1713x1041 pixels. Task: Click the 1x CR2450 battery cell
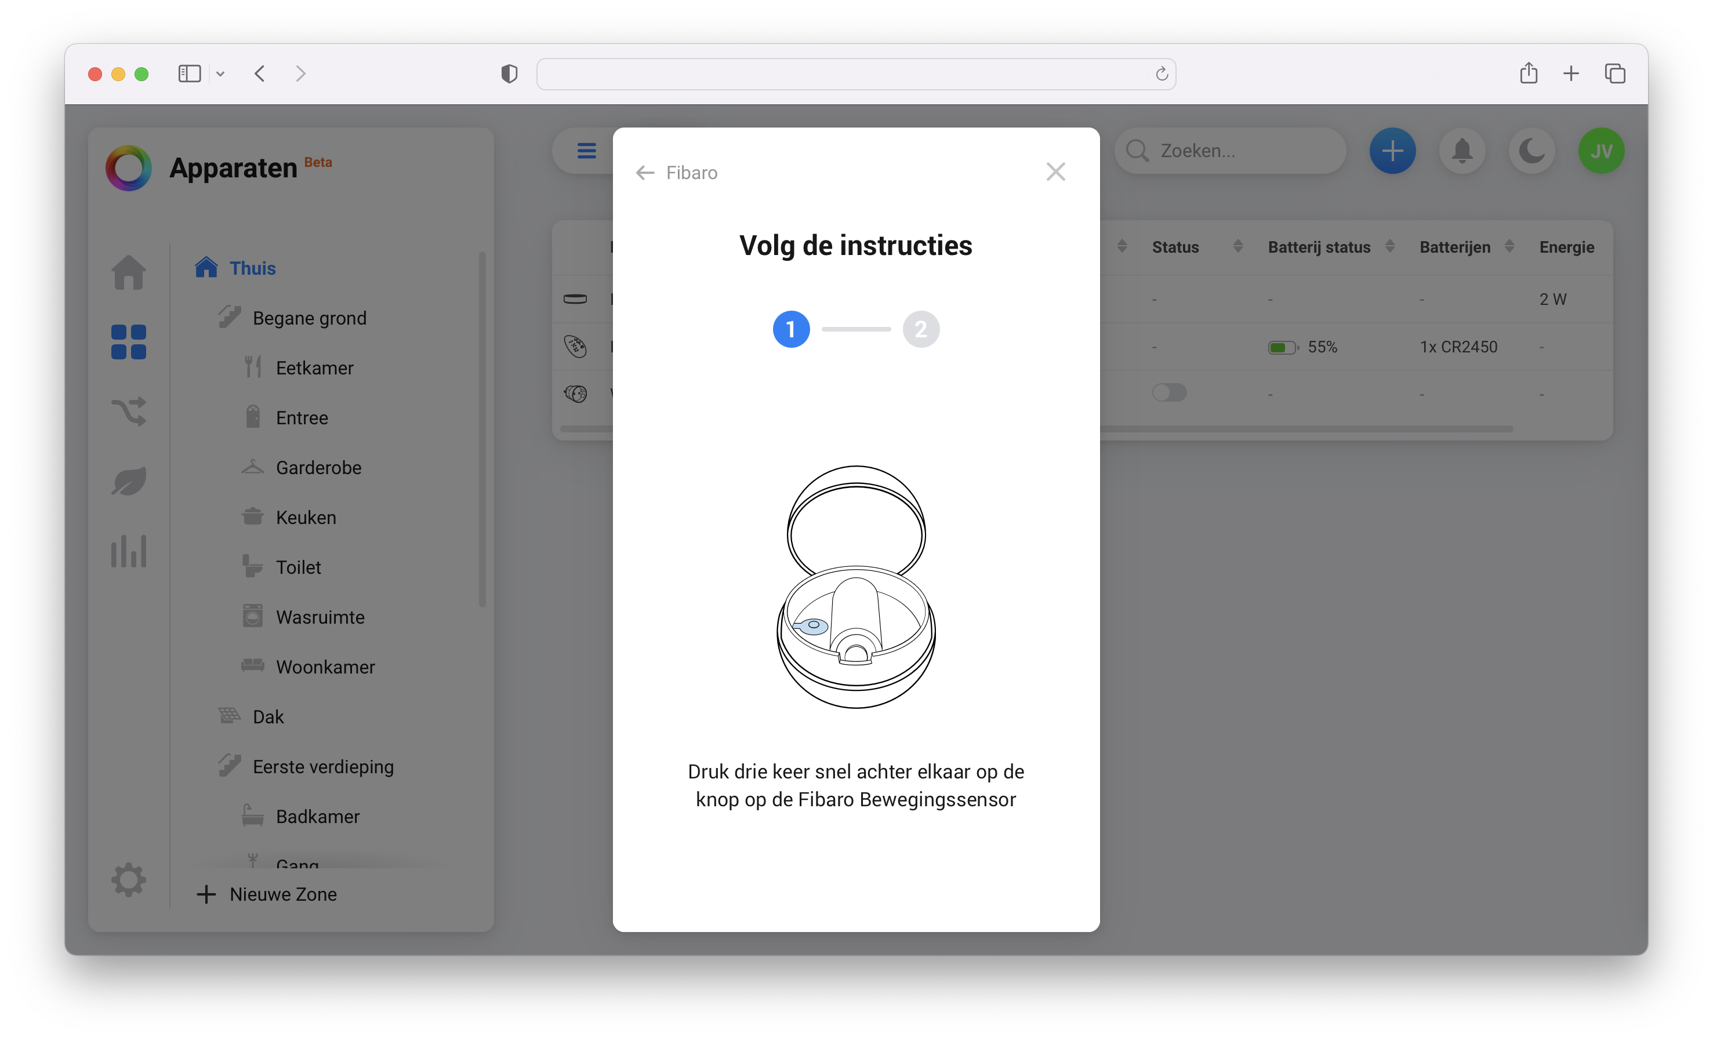click(x=1458, y=347)
